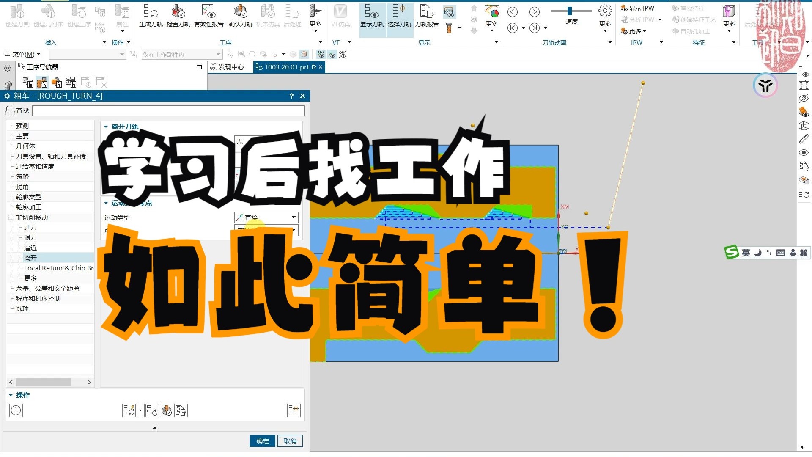This screenshot has height=457, width=812.
Task: Click the 取消 cancel button
Action: pyautogui.click(x=290, y=440)
